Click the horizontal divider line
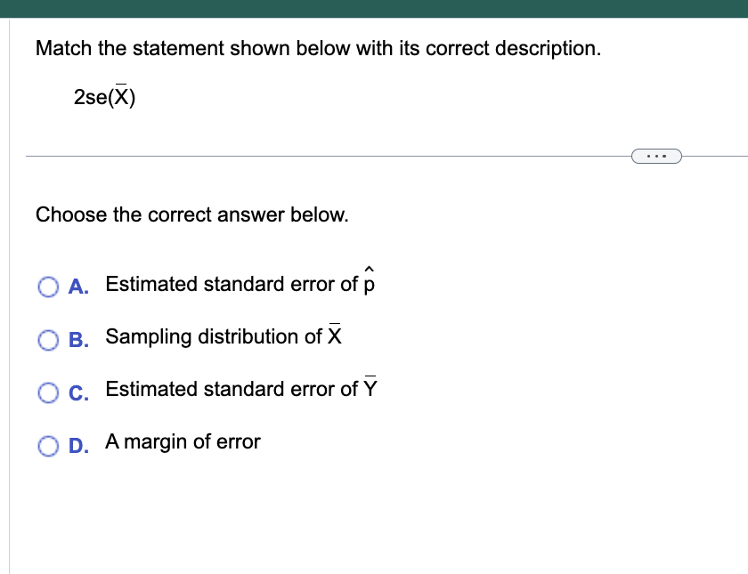 point(312,155)
